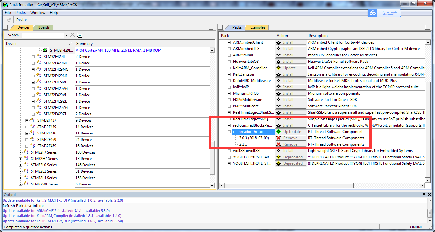Click the Summary column header
Image resolution: width=435 pixels, height=232 pixels.
pos(145,44)
